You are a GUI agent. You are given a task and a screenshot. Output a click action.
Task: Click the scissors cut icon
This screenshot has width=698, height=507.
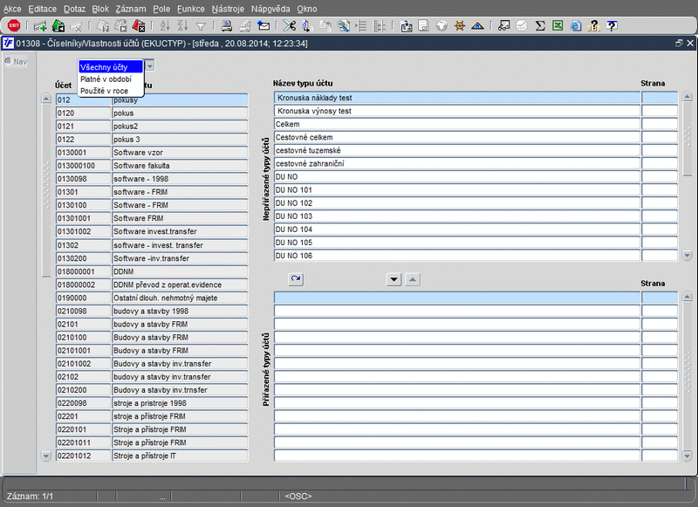pos(291,26)
